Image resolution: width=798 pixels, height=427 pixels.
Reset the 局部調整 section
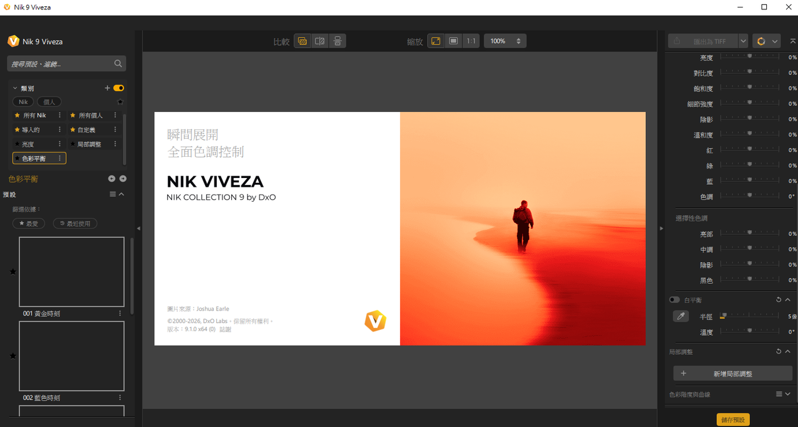tap(779, 352)
